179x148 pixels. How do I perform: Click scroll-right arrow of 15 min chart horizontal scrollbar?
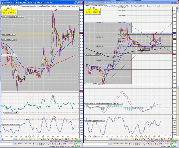coord(112,139)
